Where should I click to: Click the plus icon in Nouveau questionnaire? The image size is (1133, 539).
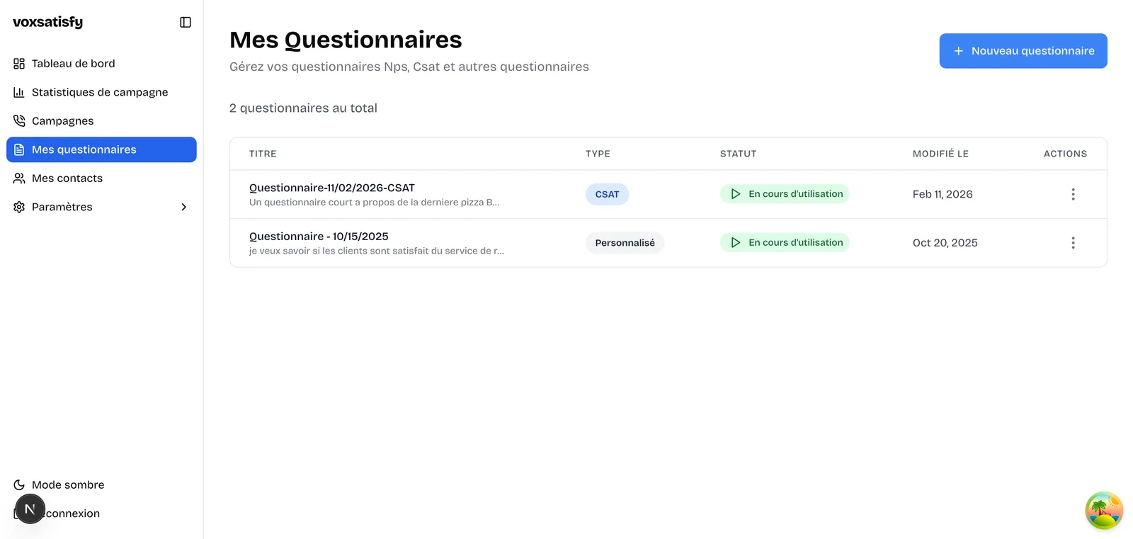pos(958,51)
